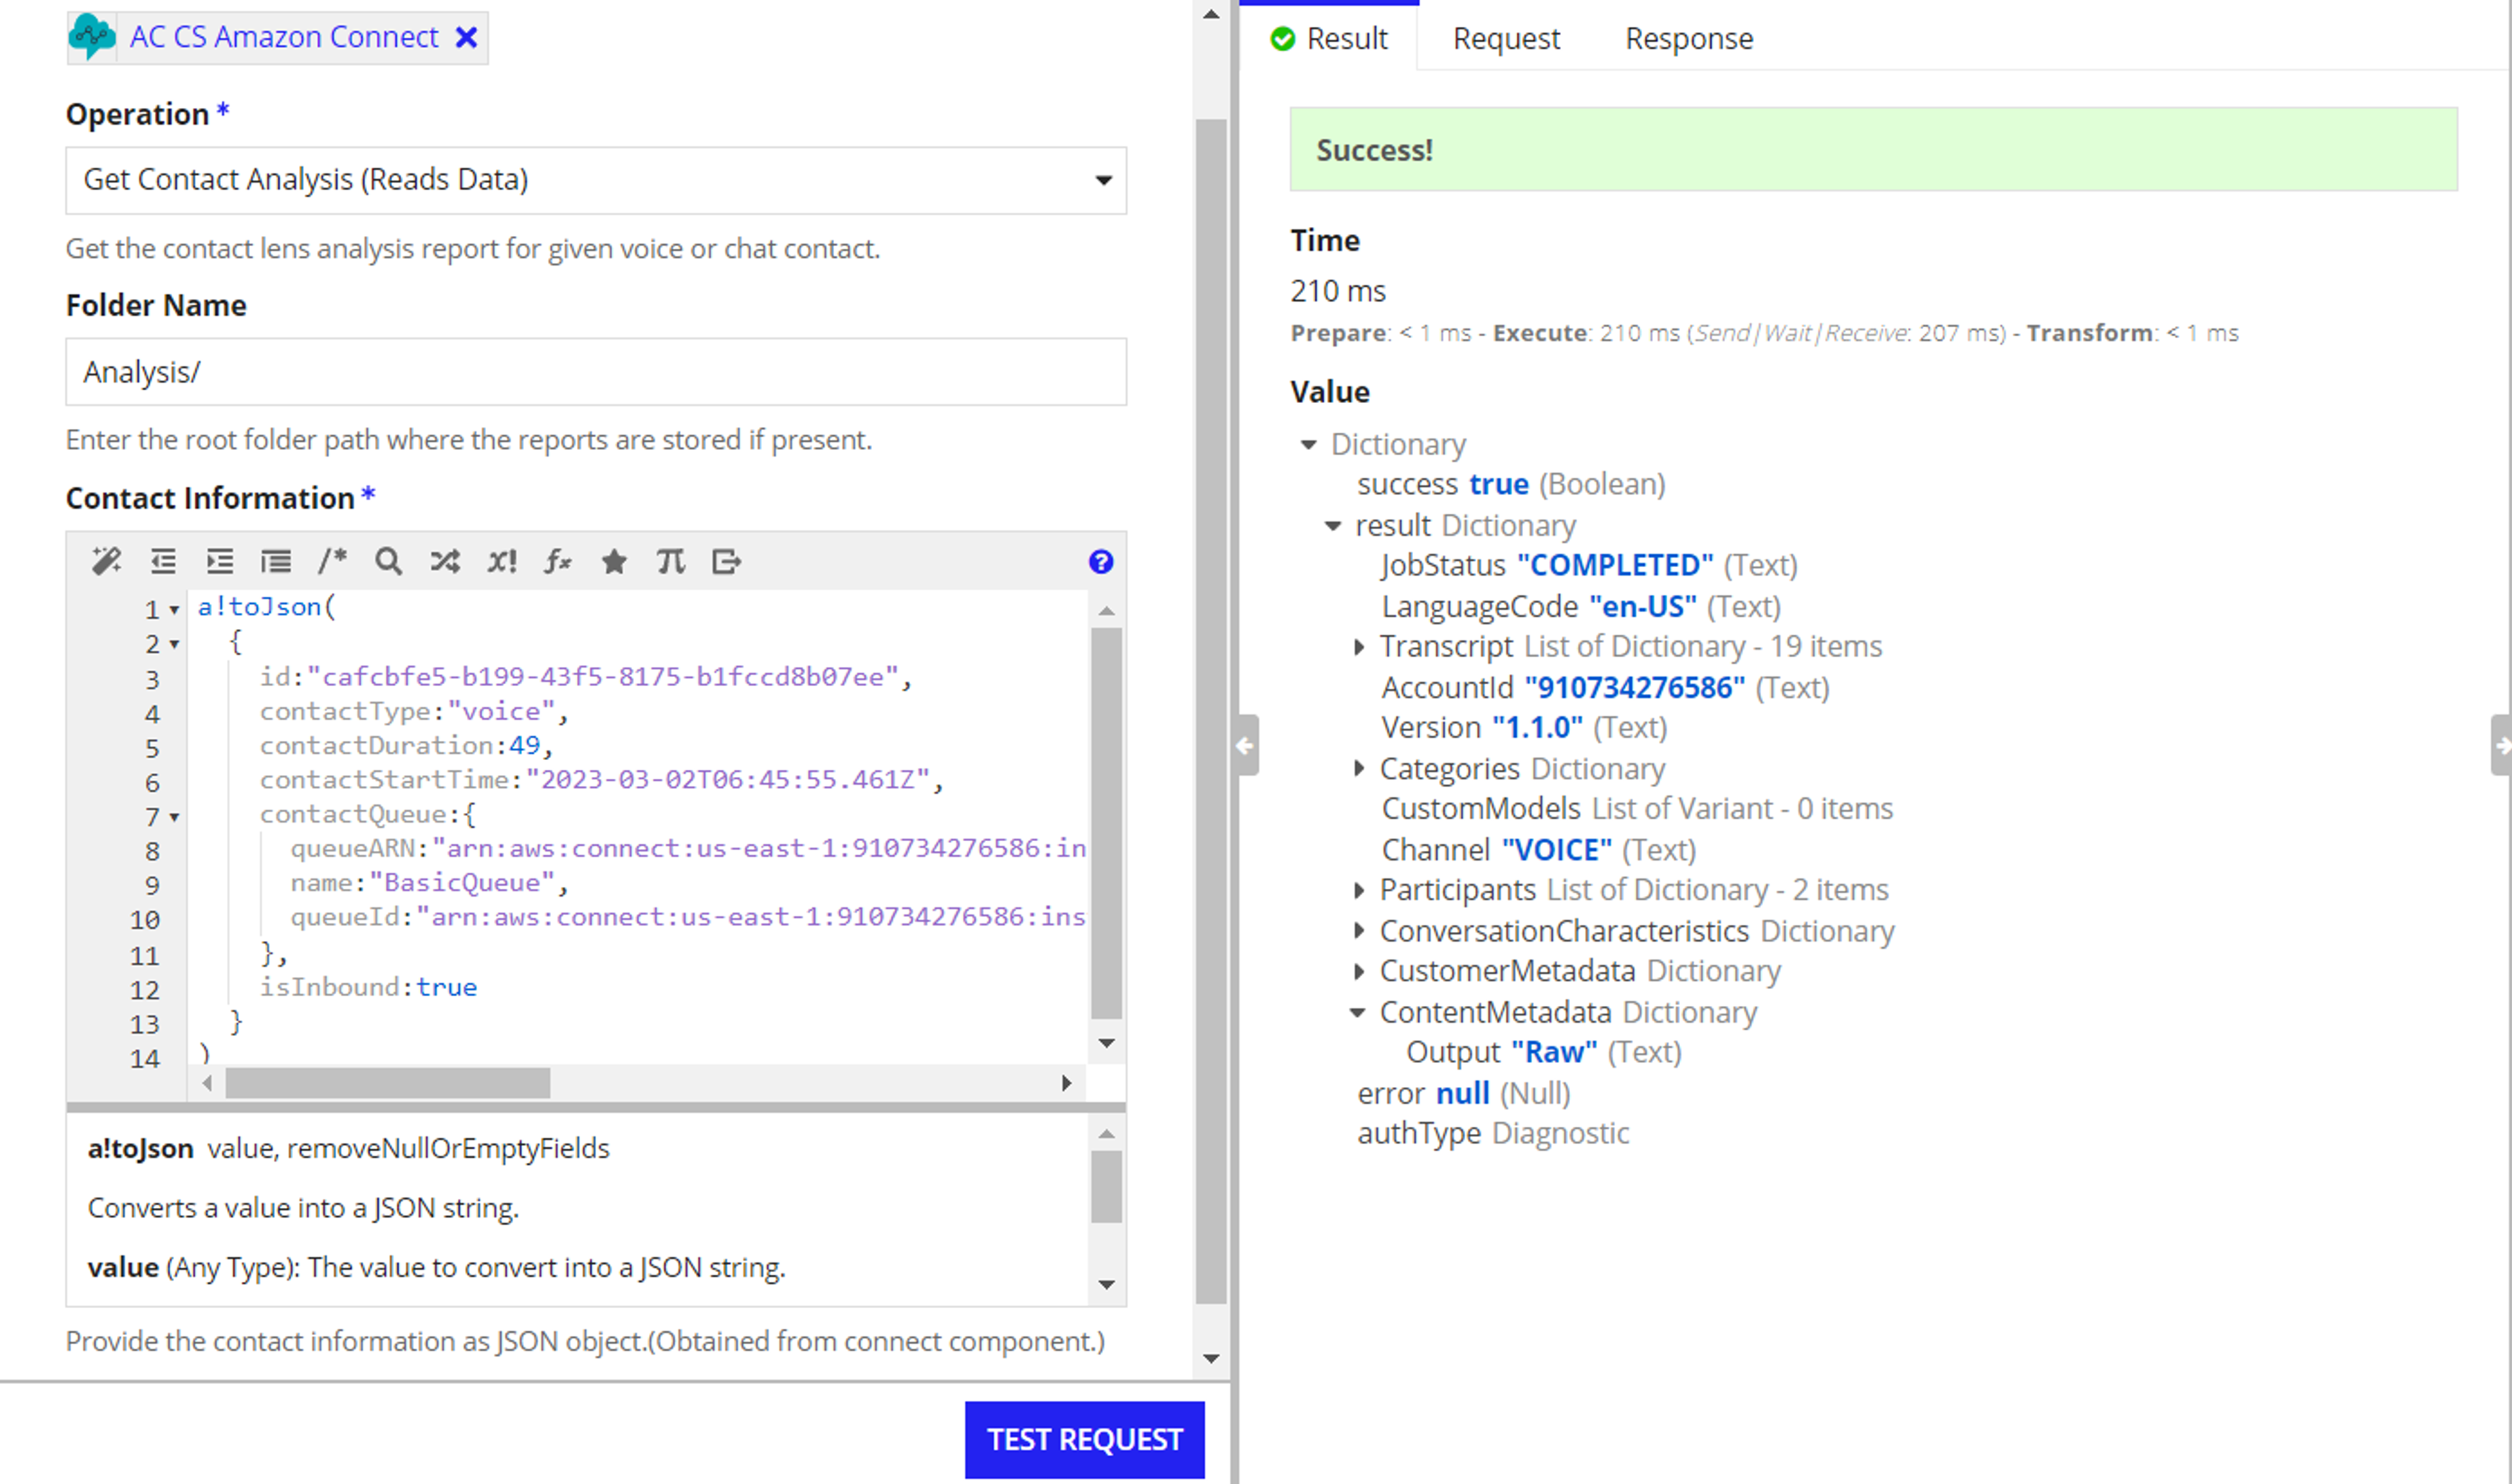Click editor scroll left arrow

click(x=207, y=1083)
